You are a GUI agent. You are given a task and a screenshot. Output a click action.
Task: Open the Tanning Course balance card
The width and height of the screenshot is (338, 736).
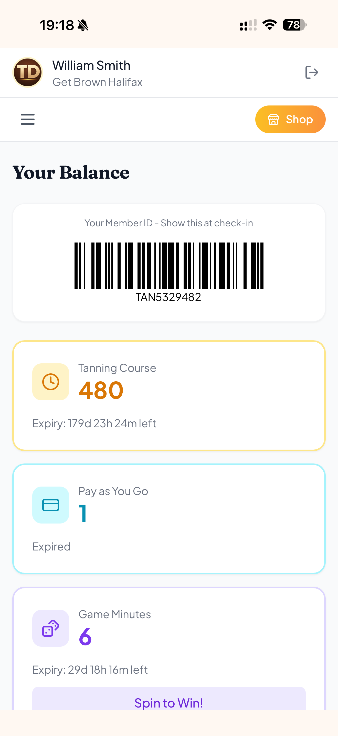(169, 395)
